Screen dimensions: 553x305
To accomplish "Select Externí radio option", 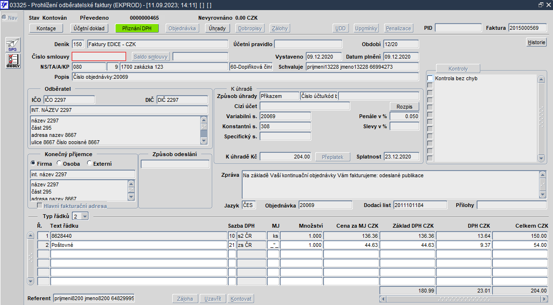I will (x=89, y=163).
